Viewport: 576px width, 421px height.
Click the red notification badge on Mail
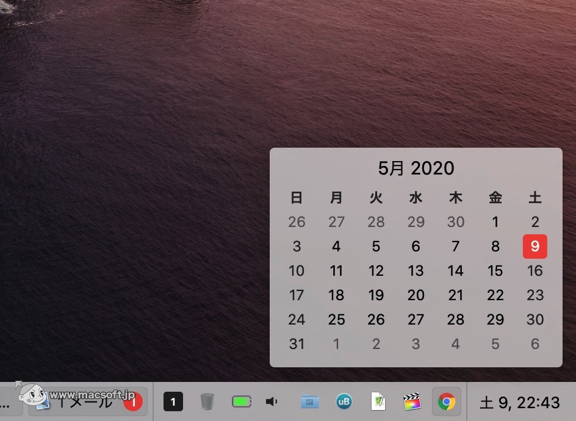click(x=133, y=402)
